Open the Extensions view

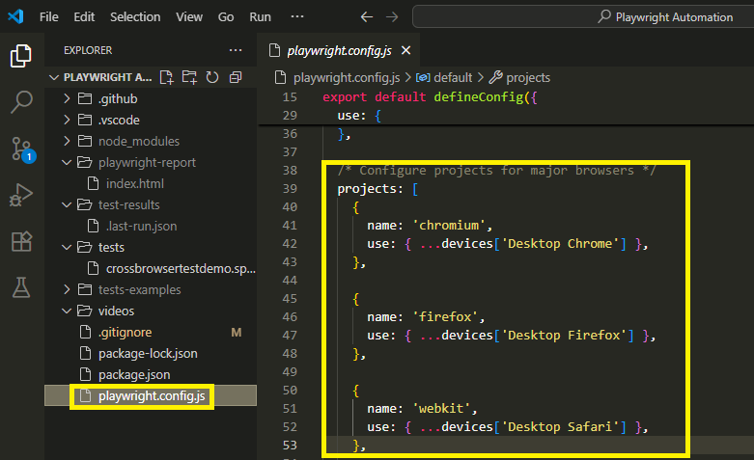(21, 241)
